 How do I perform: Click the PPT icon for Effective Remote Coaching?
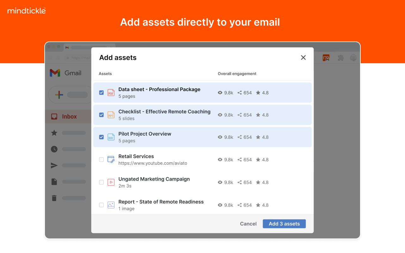click(x=111, y=115)
